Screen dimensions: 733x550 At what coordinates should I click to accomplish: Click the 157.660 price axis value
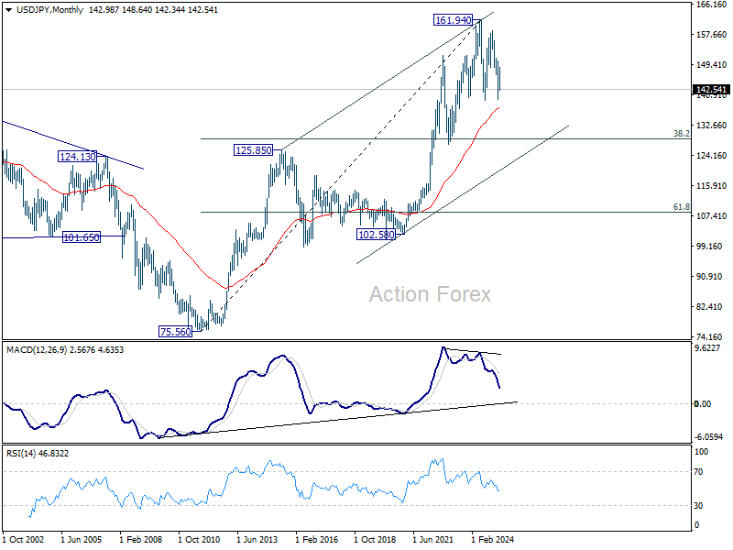pos(711,35)
